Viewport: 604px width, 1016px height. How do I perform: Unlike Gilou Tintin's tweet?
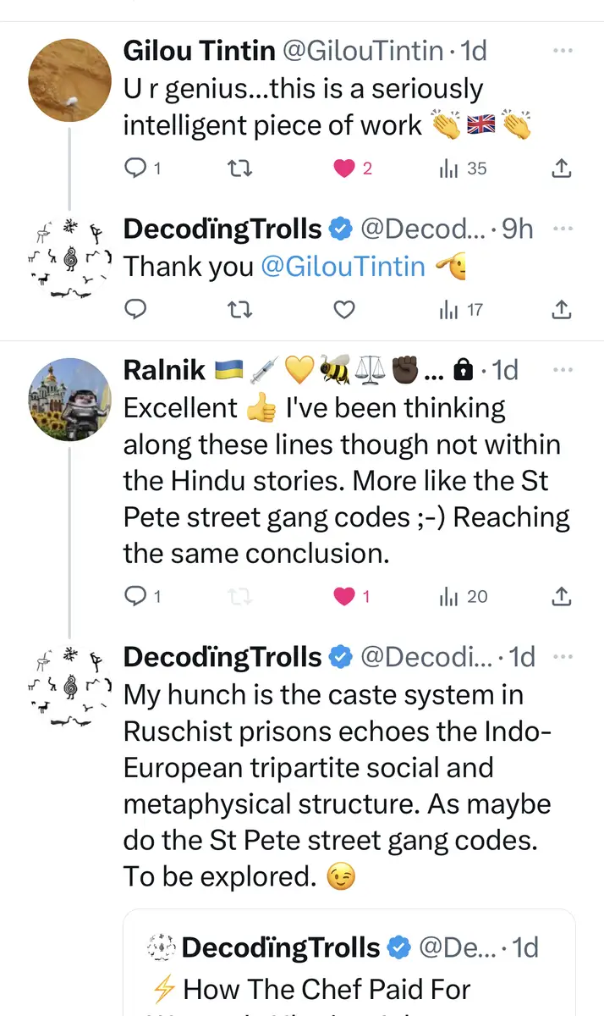[x=343, y=168]
